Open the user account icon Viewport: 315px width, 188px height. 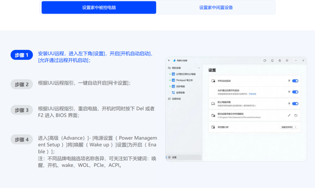click(x=280, y=60)
